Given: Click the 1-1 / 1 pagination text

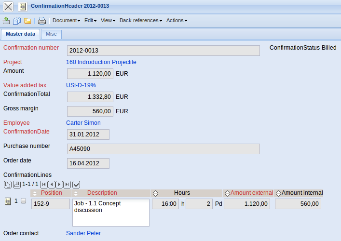Looking at the screenshot, I should [x=30, y=184].
